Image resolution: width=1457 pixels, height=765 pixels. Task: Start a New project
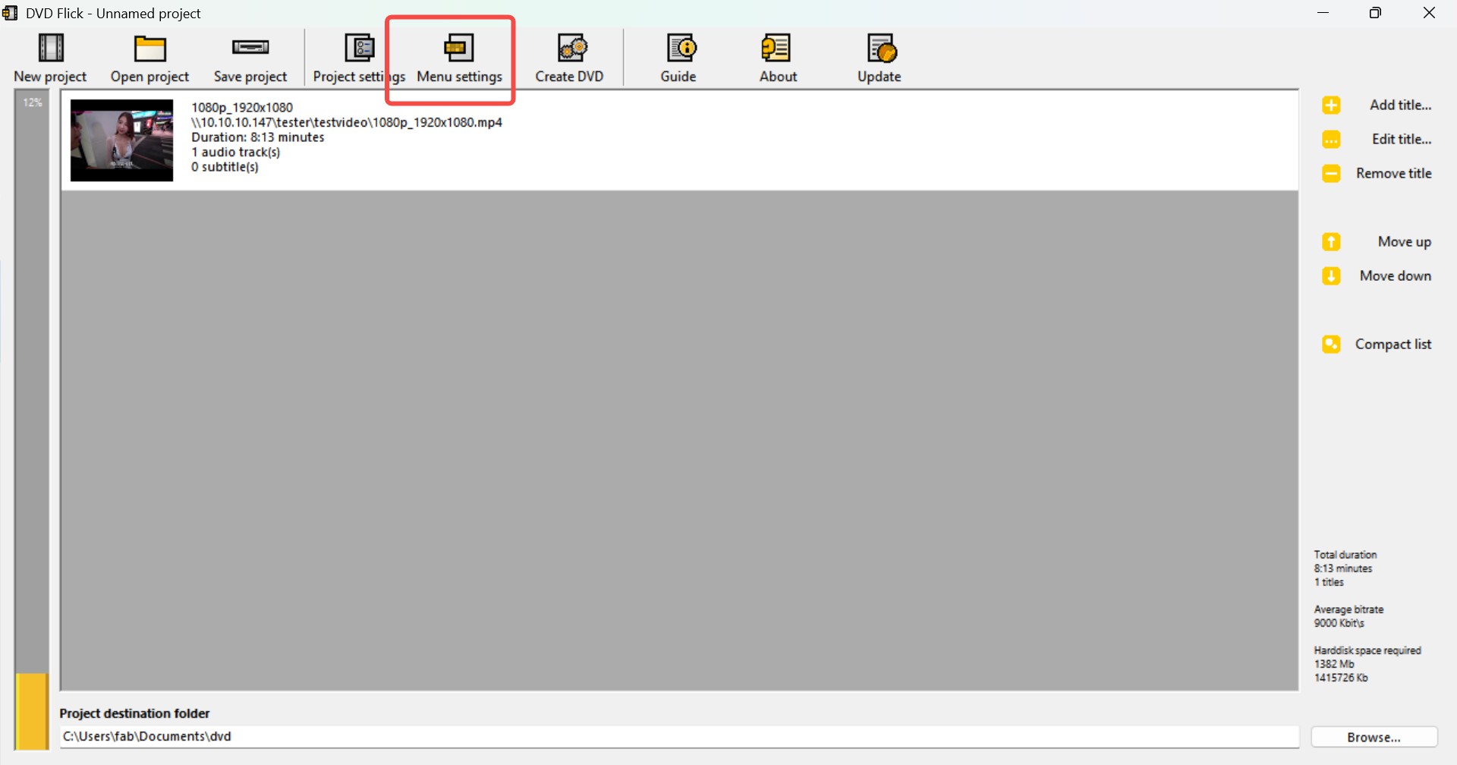[x=50, y=57]
